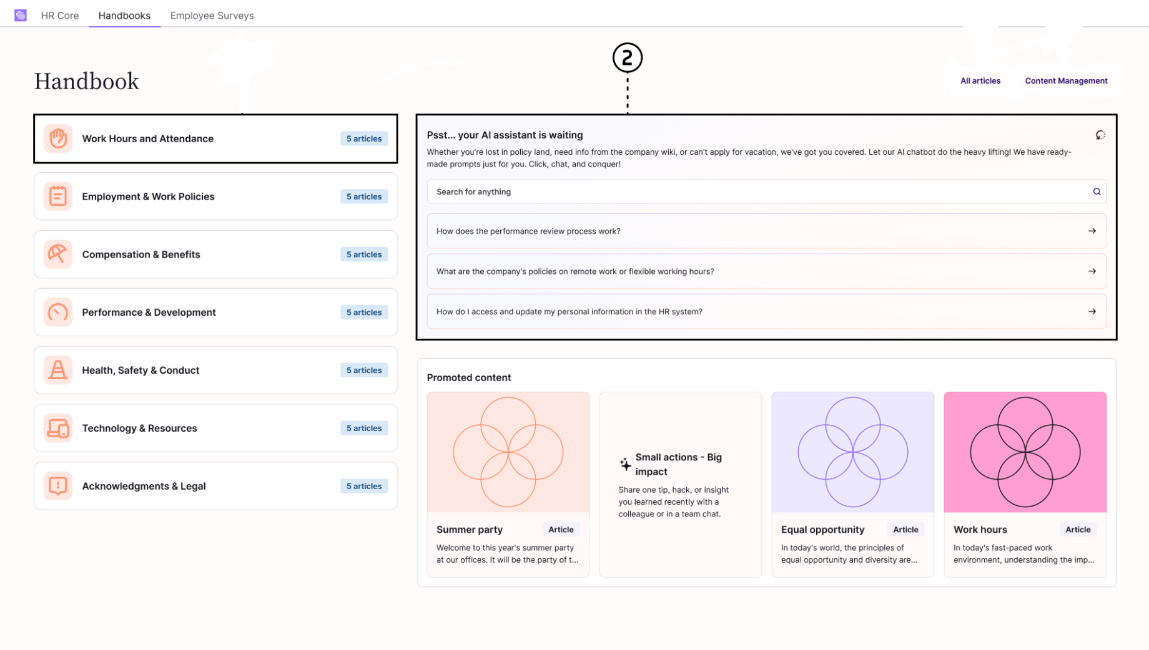Screen dimensions: 1149x650
Task: Click the AI assistant chat icon in the panel corner
Action: click(1100, 135)
